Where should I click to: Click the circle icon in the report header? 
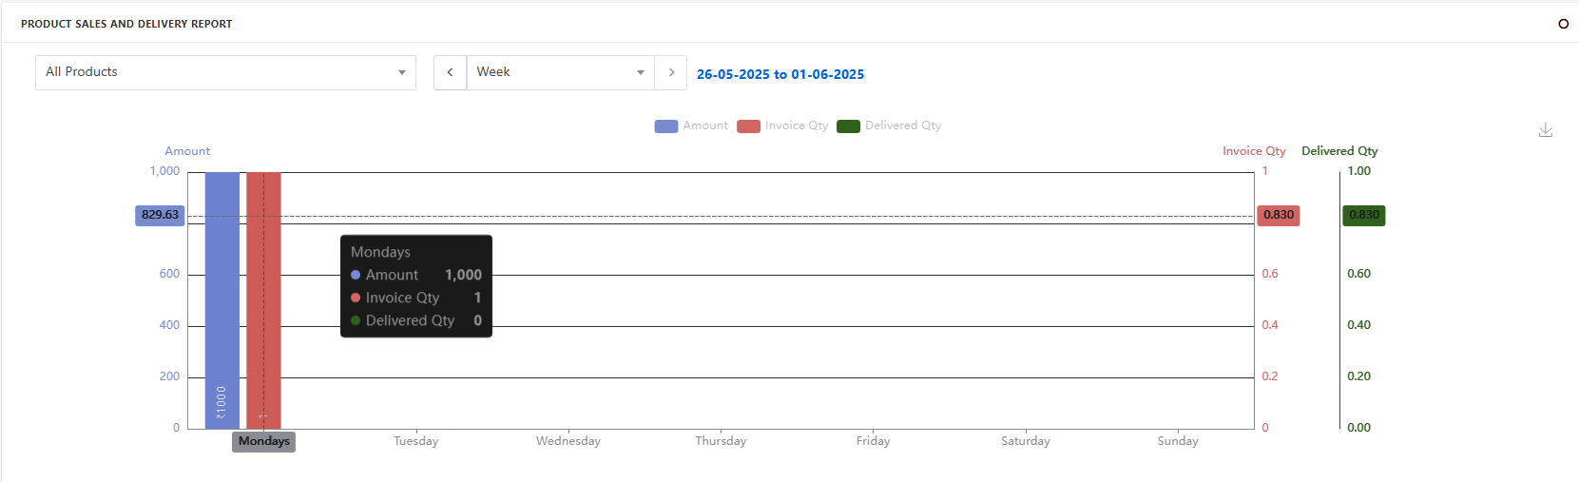pos(1563,24)
